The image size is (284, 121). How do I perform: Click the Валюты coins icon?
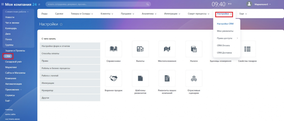[x=140, y=49]
